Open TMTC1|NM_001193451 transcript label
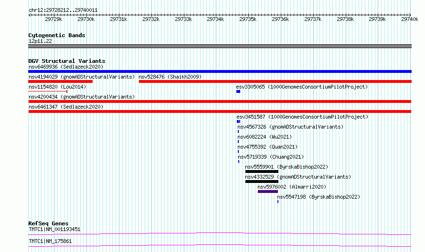Screen dimensions: 425x252 click(54, 229)
